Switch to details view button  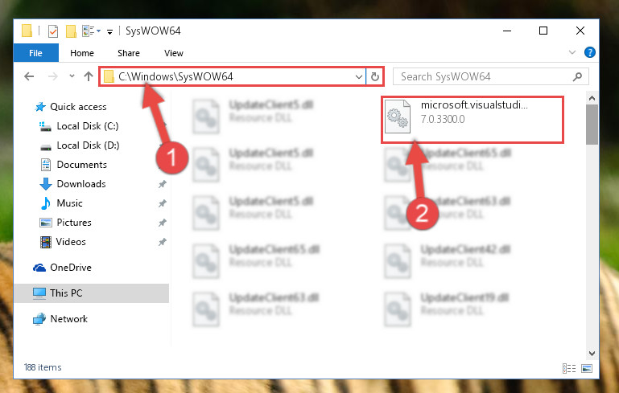(x=569, y=368)
